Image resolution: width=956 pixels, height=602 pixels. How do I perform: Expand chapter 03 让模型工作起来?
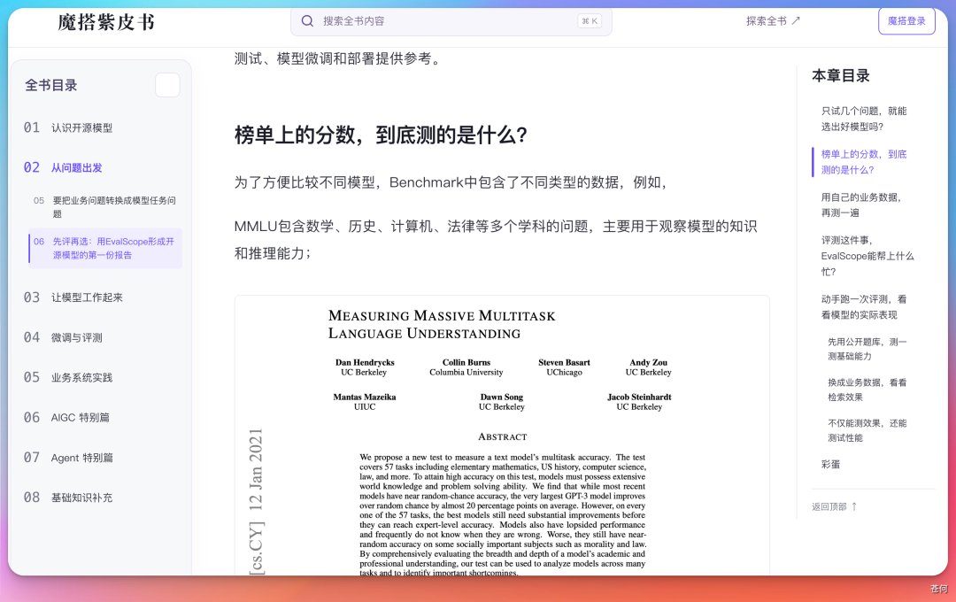[x=73, y=297]
